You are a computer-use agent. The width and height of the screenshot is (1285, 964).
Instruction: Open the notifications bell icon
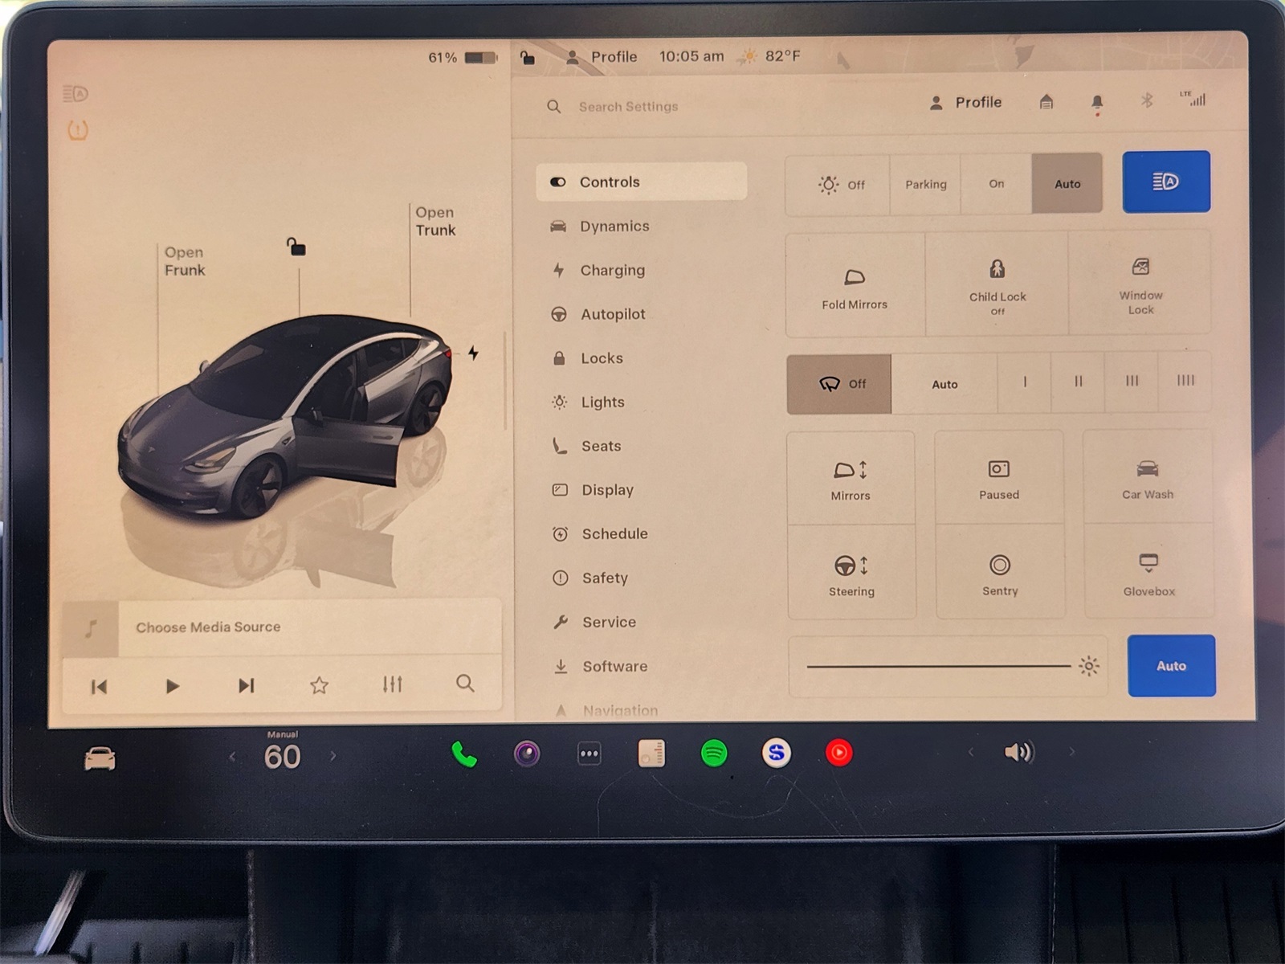(1097, 103)
